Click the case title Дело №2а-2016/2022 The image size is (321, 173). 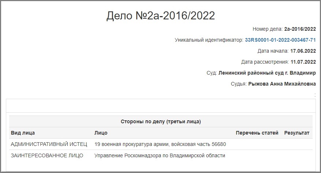(x=160, y=15)
